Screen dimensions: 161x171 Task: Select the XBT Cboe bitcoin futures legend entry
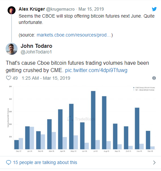(144, 90)
